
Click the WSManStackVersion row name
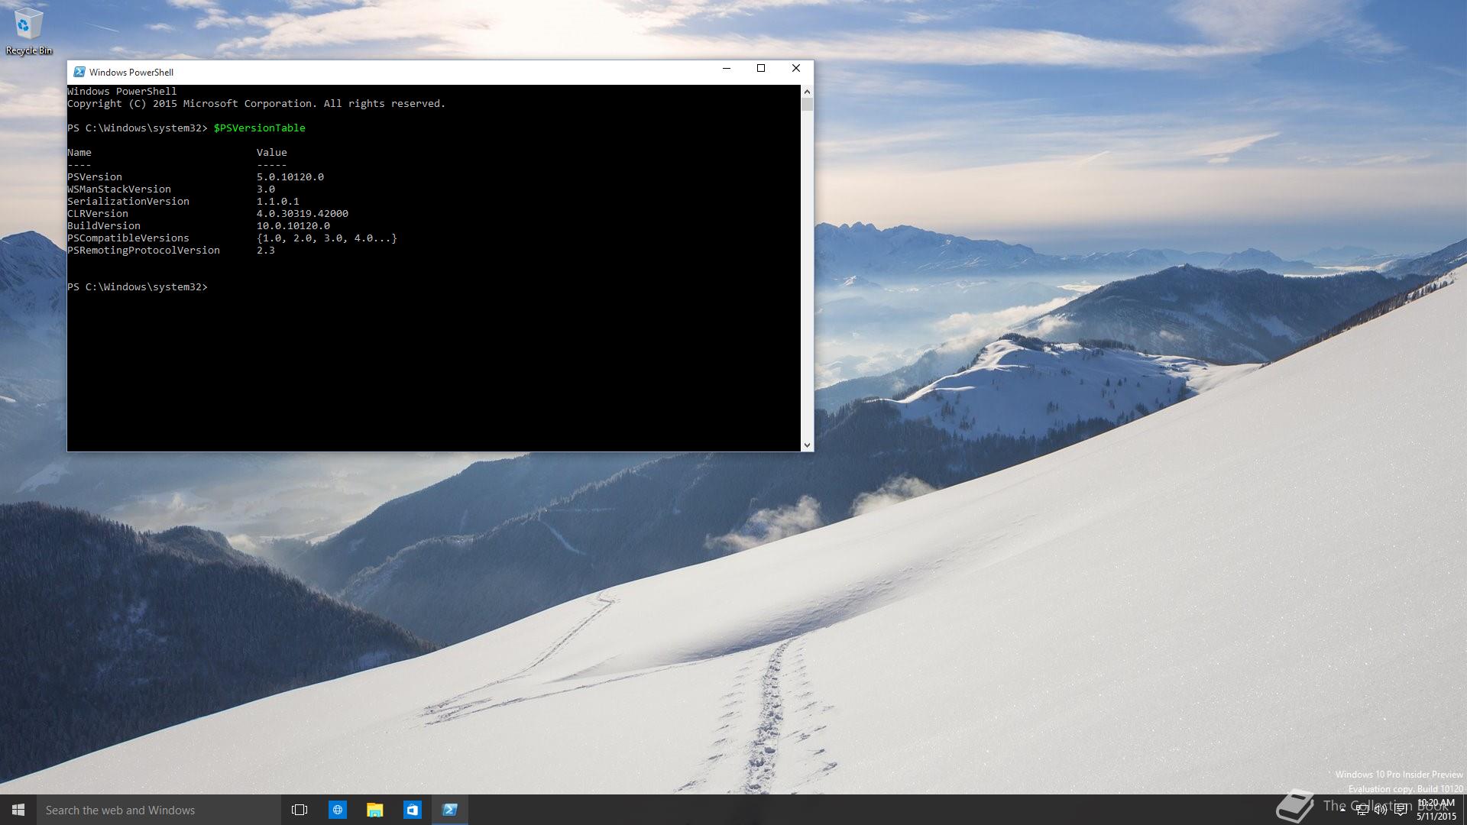coord(119,189)
